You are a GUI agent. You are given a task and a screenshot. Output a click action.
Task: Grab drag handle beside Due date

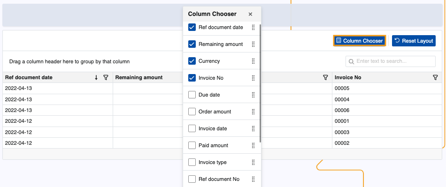coord(253,95)
